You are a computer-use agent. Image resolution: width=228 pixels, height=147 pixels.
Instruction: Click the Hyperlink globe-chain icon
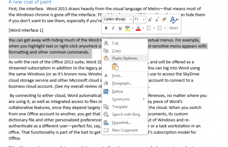pos(106,123)
